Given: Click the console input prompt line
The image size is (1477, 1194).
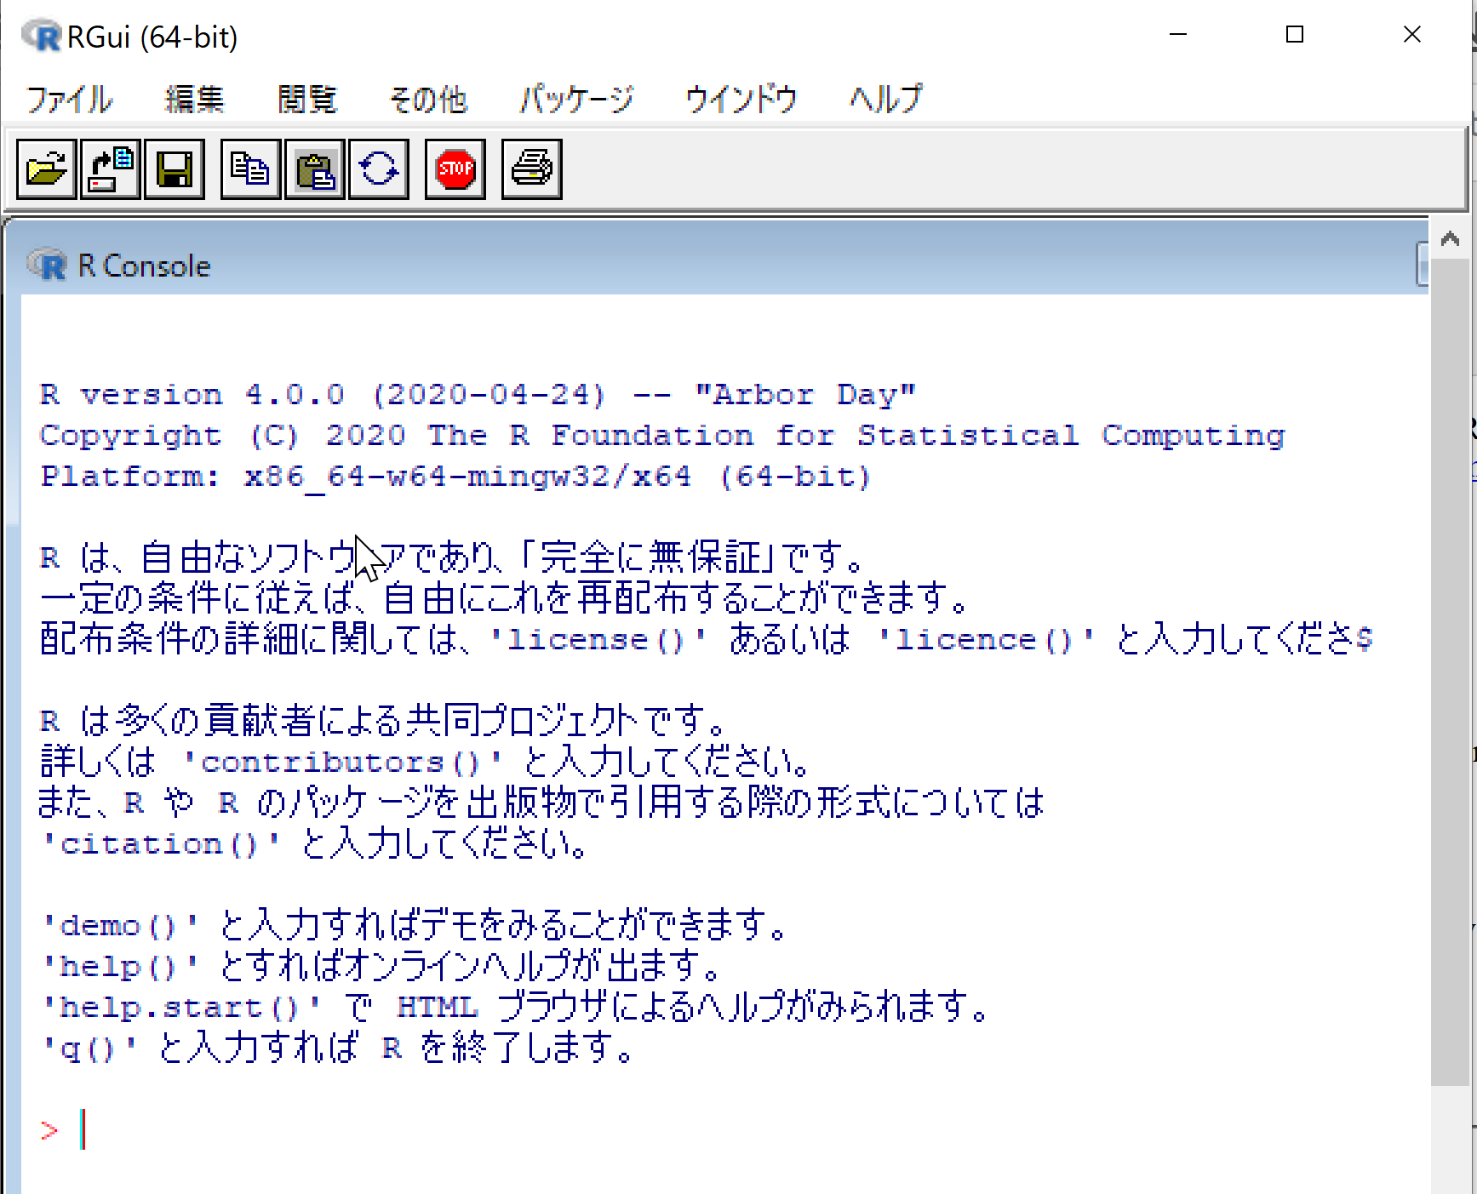Looking at the screenshot, I should tap(724, 1130).
